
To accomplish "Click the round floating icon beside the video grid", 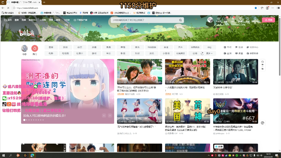I will 262,123.
